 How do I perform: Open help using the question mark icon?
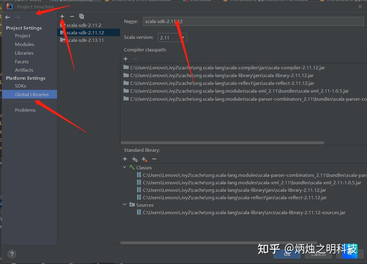[12, 254]
